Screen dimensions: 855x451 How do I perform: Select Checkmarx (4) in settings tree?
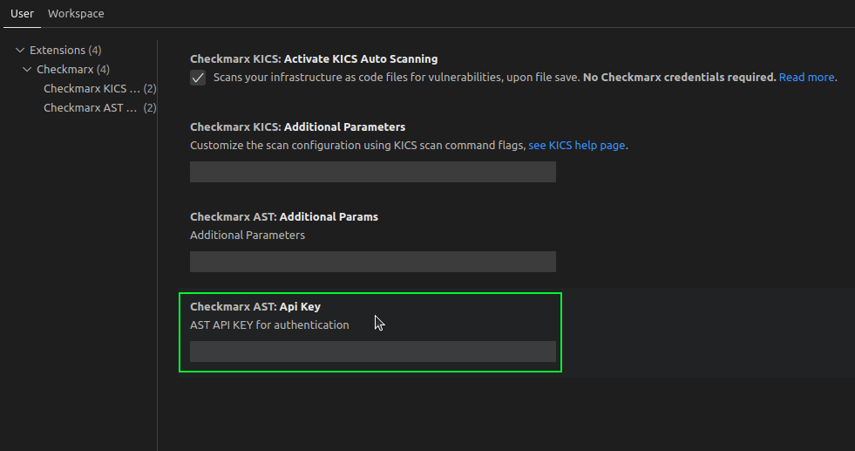coord(73,69)
